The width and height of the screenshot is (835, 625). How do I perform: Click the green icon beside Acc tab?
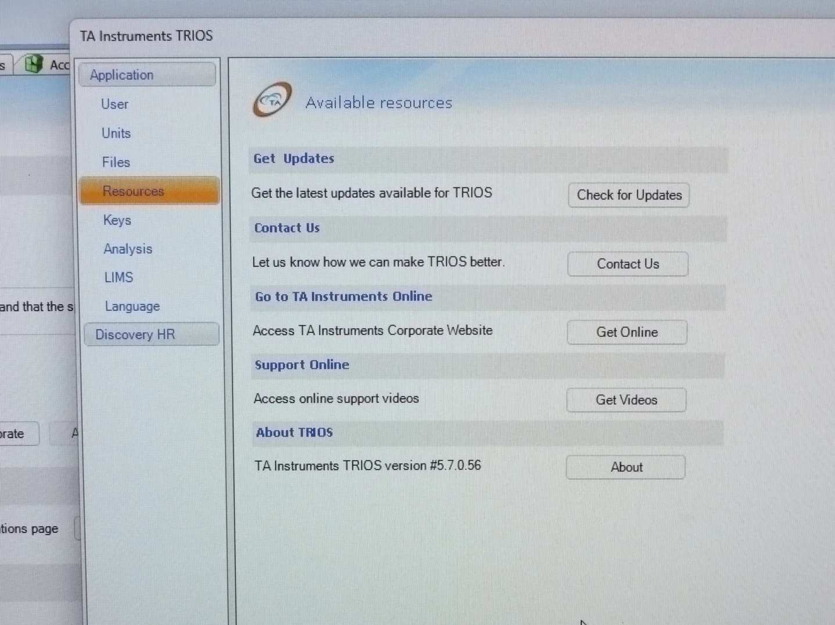click(x=33, y=63)
